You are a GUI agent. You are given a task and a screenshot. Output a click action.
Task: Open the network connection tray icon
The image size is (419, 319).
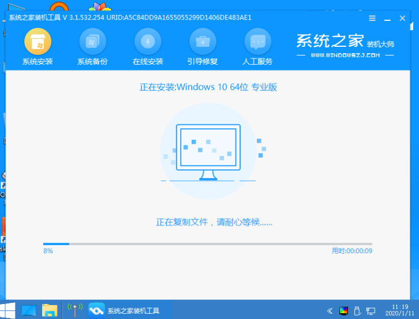point(371,310)
